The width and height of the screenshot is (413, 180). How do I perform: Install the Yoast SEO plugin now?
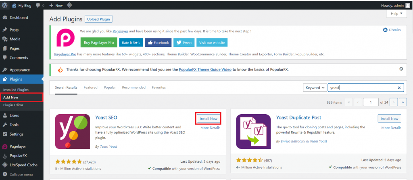(x=209, y=119)
